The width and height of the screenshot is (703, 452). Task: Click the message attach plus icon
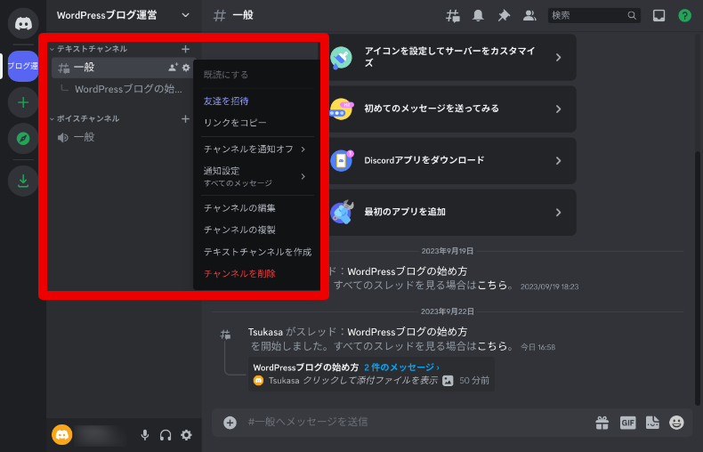tap(230, 423)
